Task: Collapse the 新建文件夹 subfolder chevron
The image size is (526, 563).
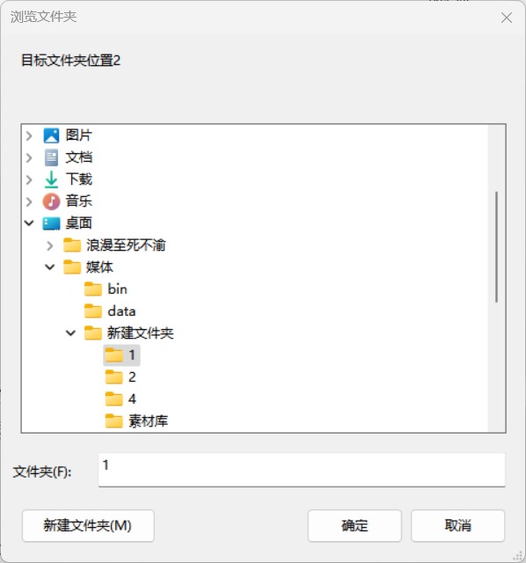Action: click(70, 333)
